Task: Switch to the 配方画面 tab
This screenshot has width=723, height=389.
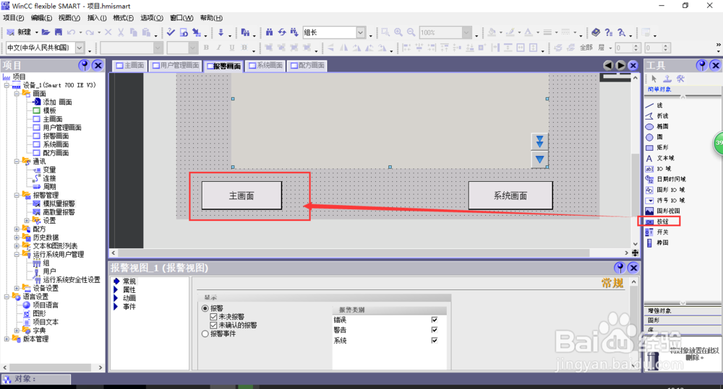Action: [307, 66]
